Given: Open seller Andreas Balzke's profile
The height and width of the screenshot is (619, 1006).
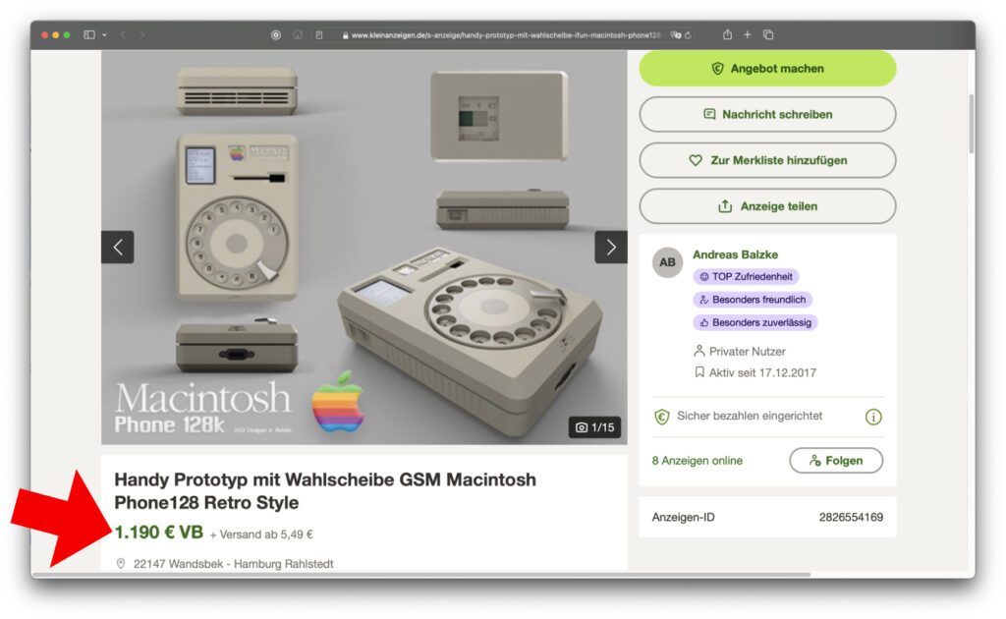Looking at the screenshot, I should click(x=735, y=254).
